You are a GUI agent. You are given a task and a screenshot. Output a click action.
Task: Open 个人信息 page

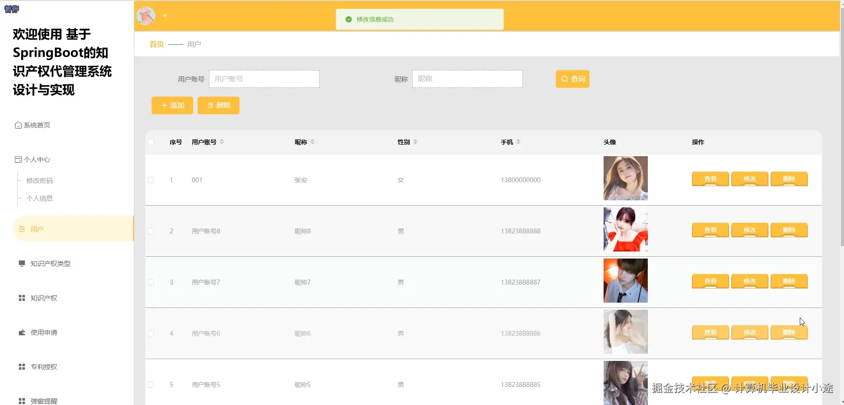pyautogui.click(x=40, y=199)
